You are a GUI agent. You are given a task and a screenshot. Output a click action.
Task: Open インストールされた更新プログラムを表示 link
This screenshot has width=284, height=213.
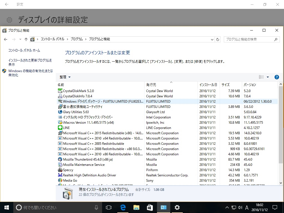point(30,62)
